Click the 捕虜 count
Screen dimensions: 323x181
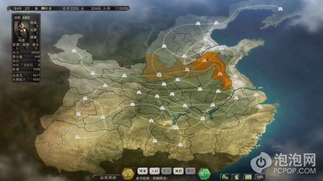(34, 39)
